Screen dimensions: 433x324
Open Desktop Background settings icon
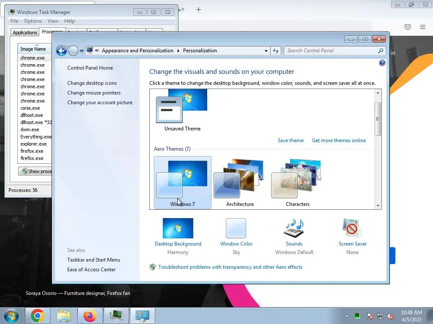[178, 228]
